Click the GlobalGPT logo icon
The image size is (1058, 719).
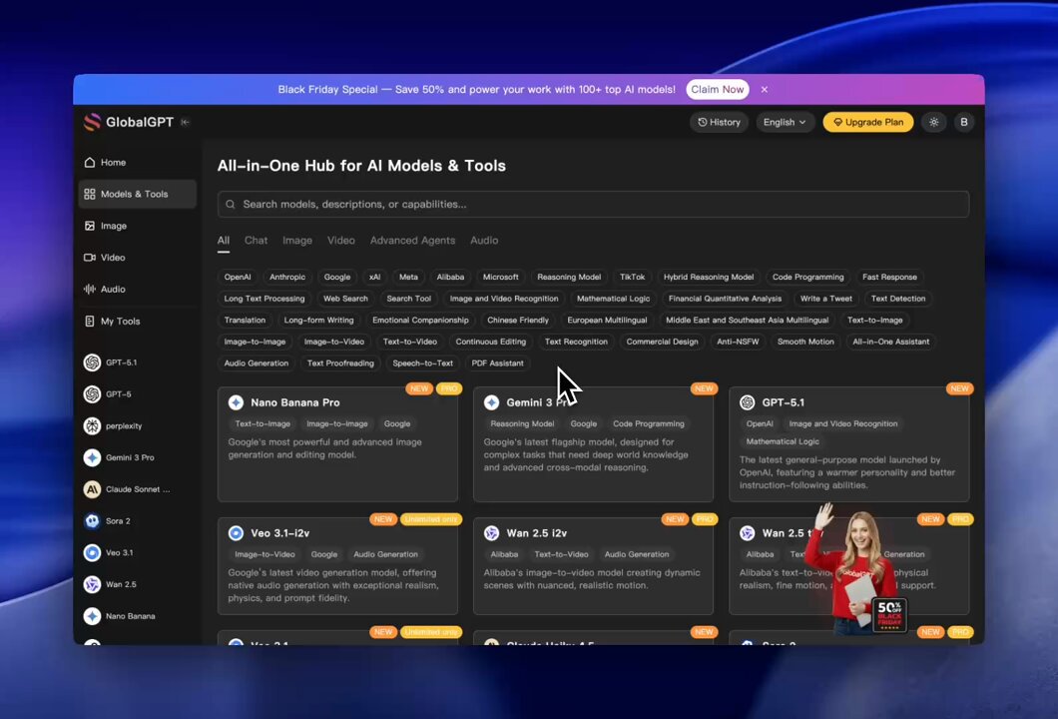[x=92, y=122]
